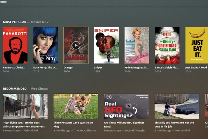Open The Pet Collective channel link
Screen dimensions: 208x139
tap(85, 130)
